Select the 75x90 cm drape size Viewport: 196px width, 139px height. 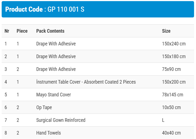(171, 69)
